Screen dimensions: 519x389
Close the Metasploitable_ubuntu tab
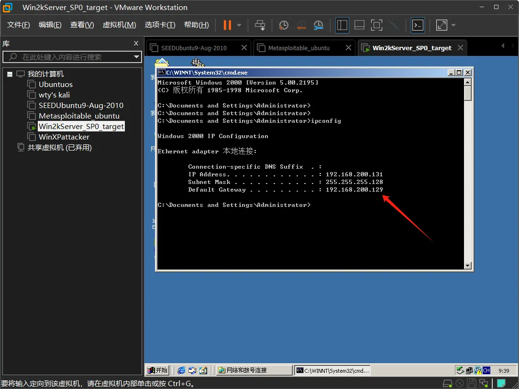(x=348, y=48)
